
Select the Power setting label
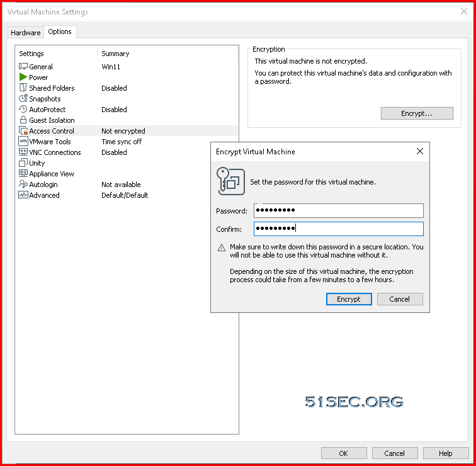point(38,77)
